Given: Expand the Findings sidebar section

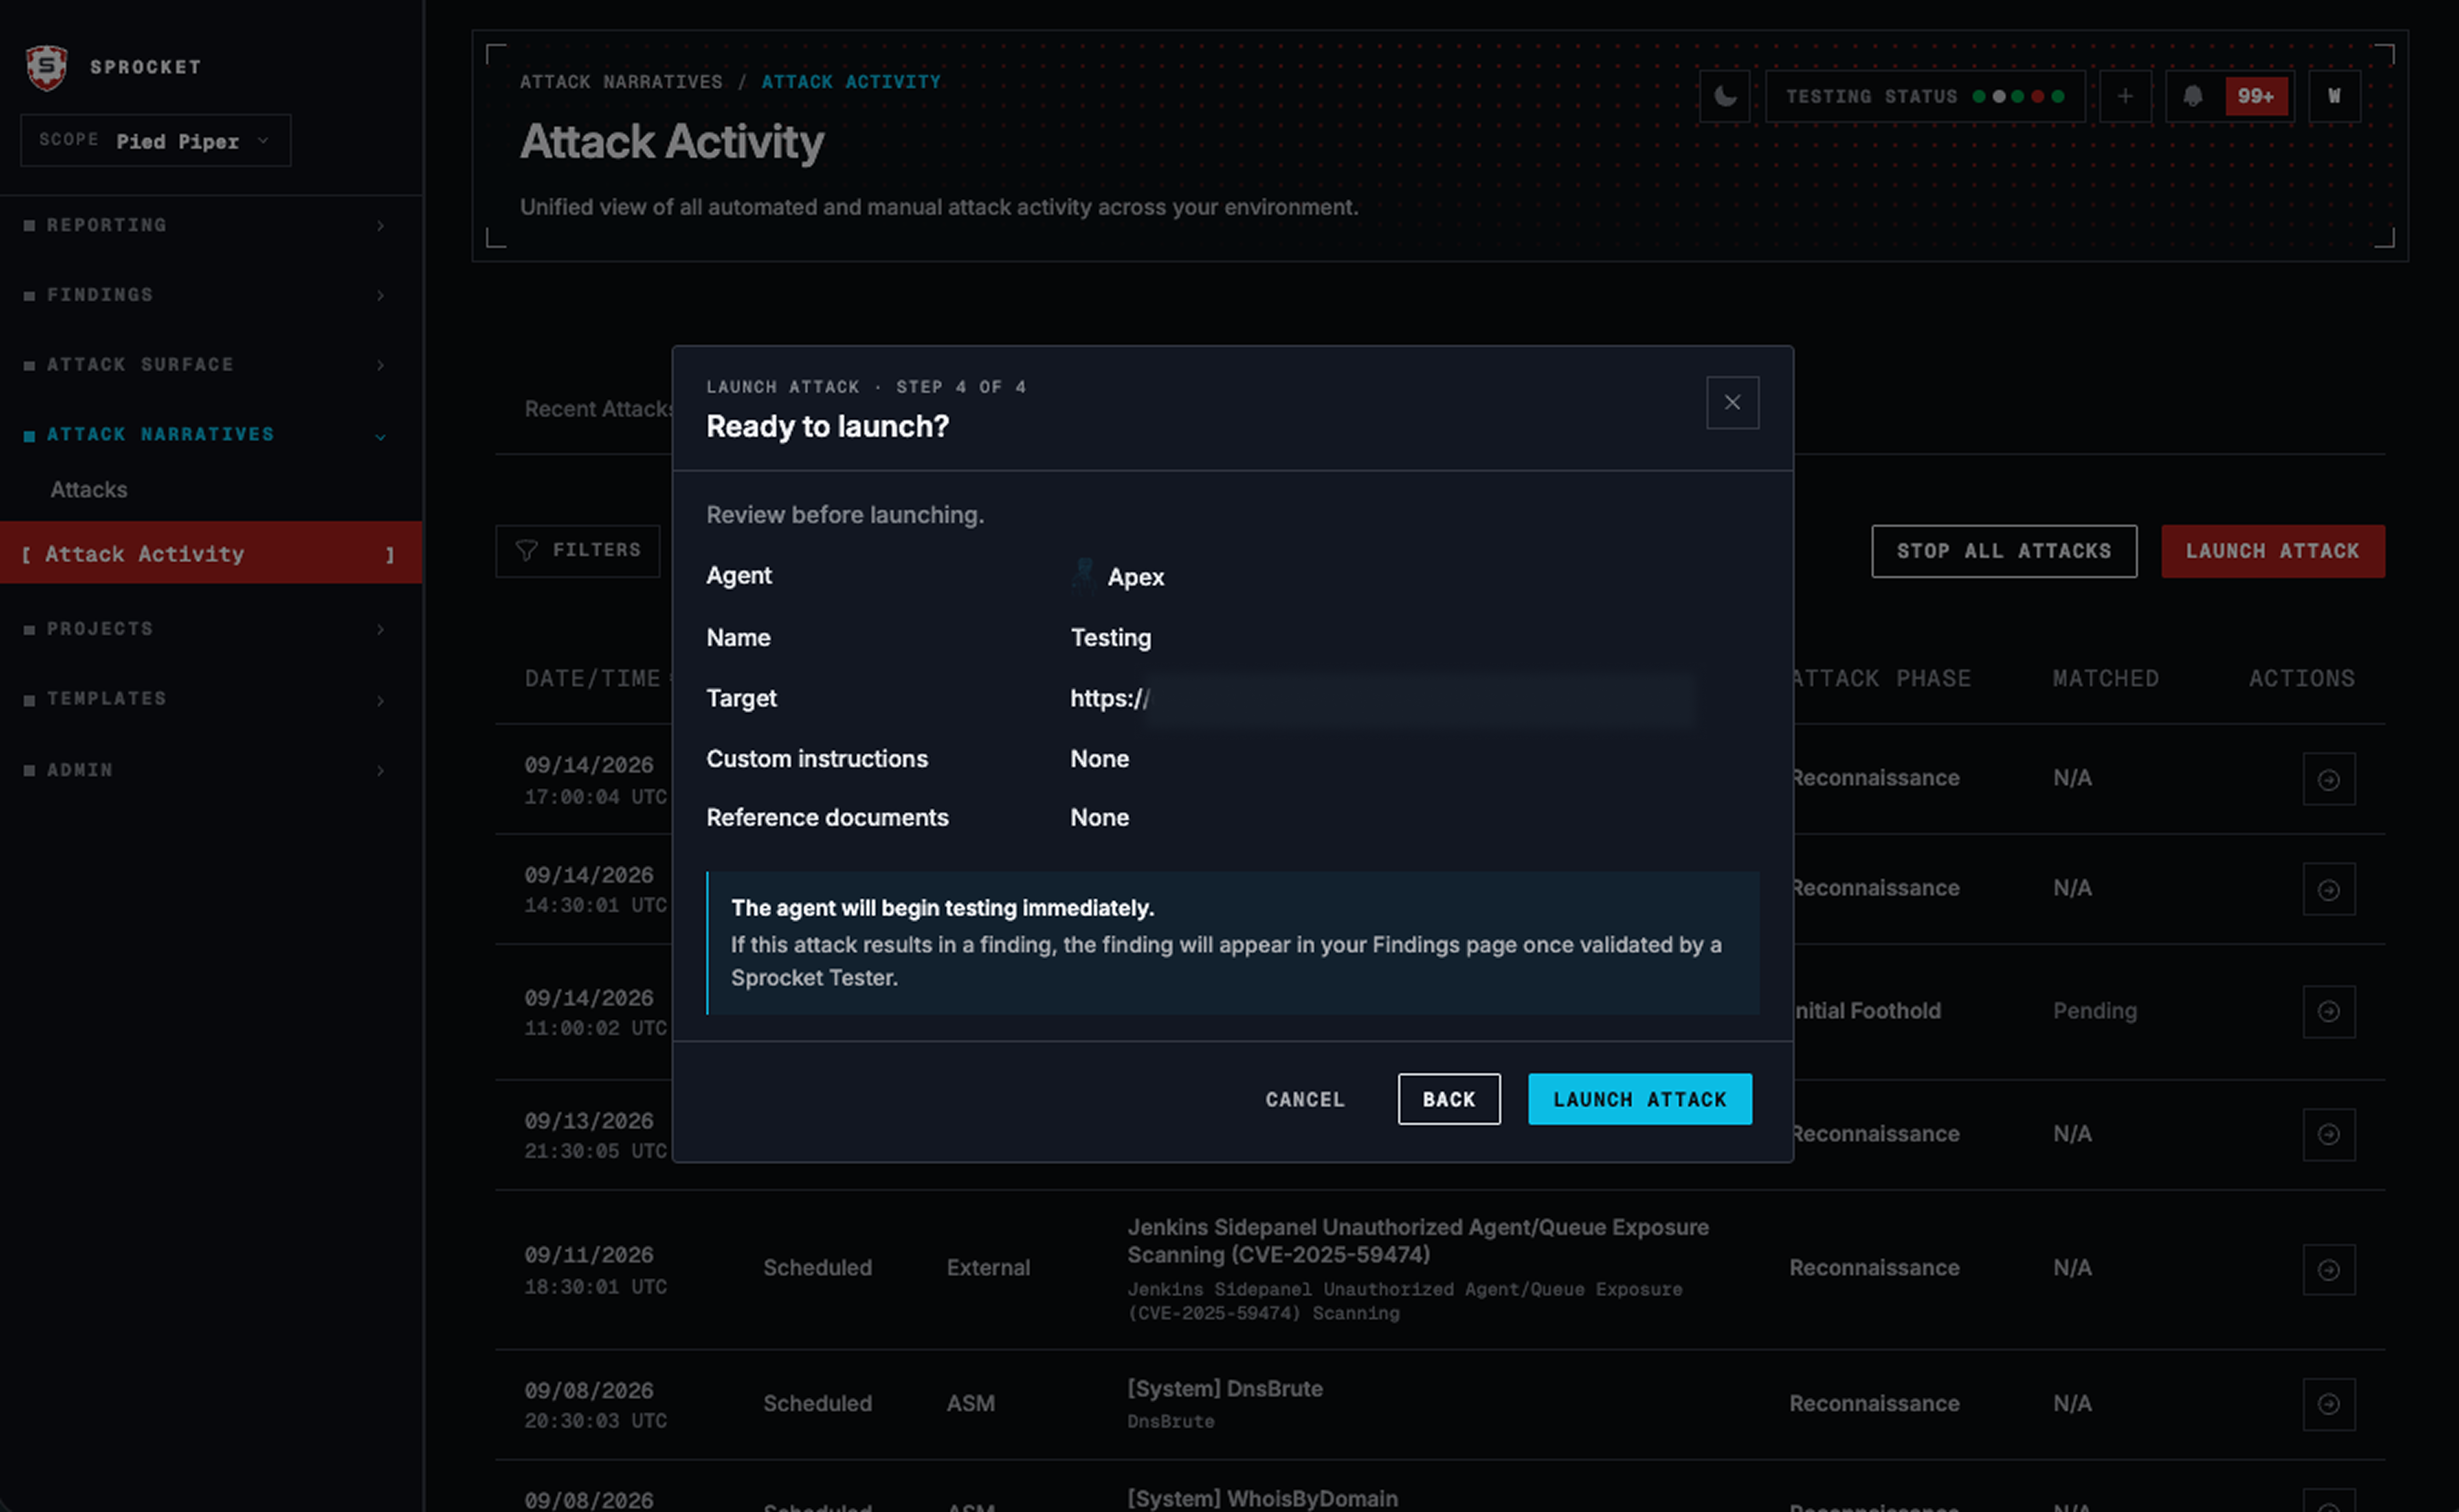Looking at the screenshot, I should point(205,295).
